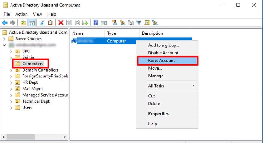This screenshot has height=143, width=263.
Task: Select Saved Queries in the tree
Action: [x=25, y=39]
